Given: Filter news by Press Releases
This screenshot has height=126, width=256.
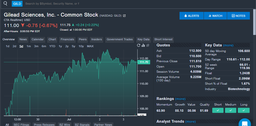Looking at the screenshot, I should [44, 125].
